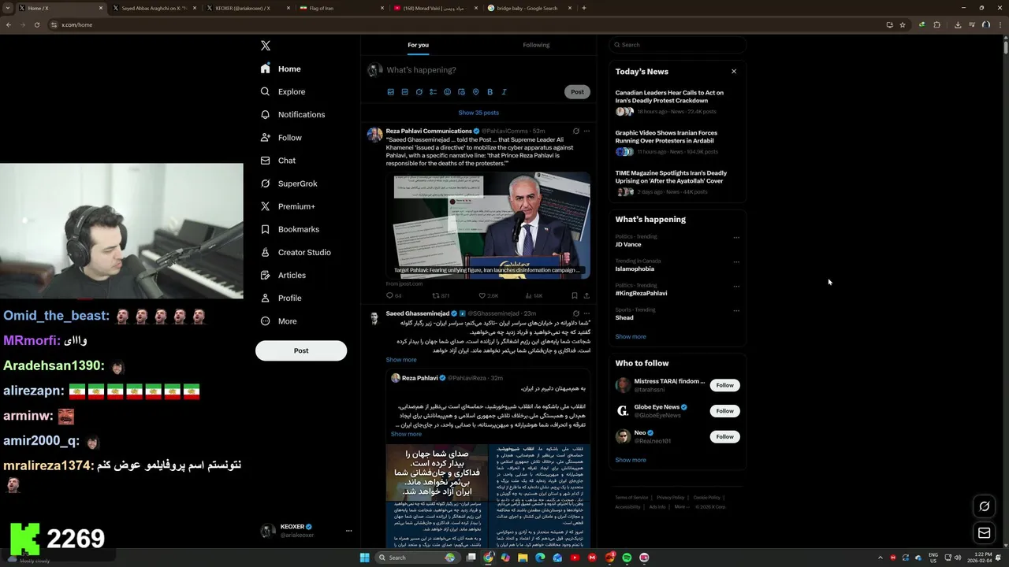Open the floating Grok button
Screen dimensions: 1009x567
984,506
